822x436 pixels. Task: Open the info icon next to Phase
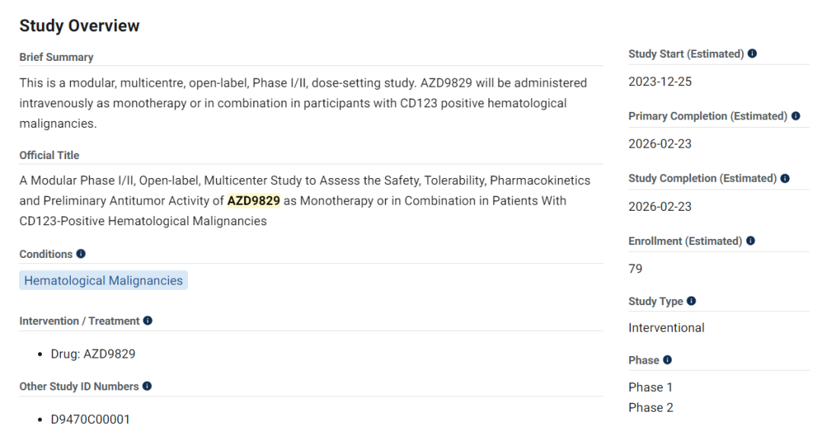pos(667,360)
